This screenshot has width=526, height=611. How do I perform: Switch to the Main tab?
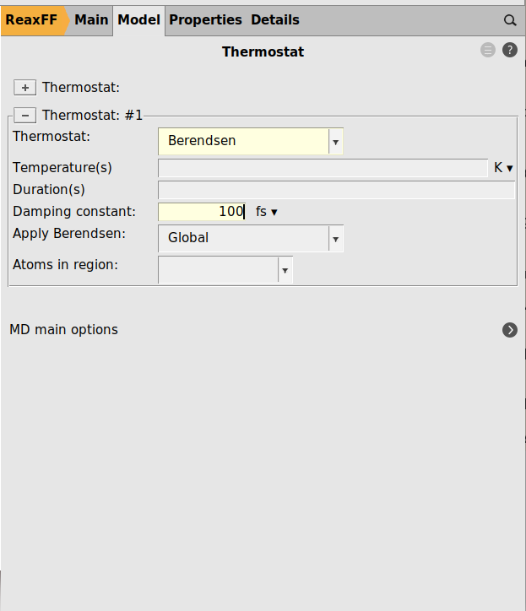click(x=91, y=20)
